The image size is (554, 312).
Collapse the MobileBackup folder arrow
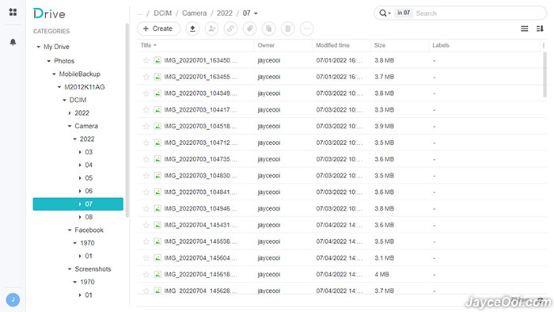pyautogui.click(x=54, y=74)
